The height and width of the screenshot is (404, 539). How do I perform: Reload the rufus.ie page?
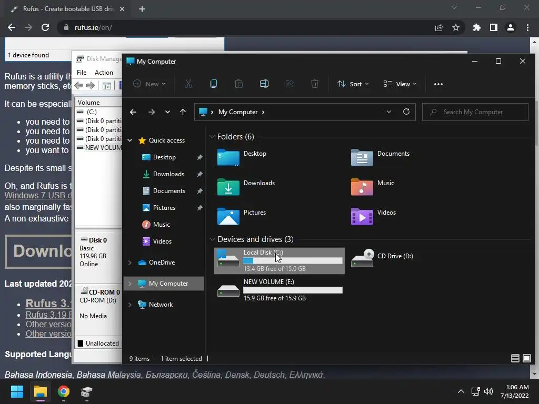tap(45, 27)
